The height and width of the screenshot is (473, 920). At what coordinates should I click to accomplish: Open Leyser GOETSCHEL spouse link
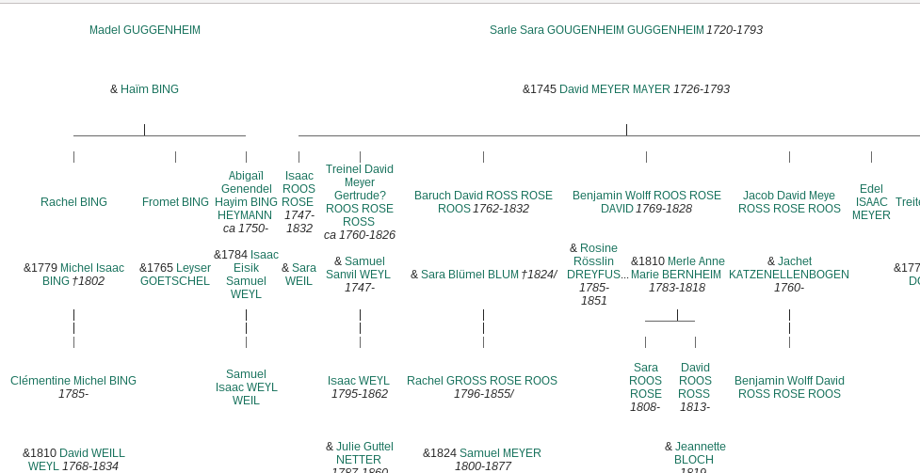pos(176,275)
